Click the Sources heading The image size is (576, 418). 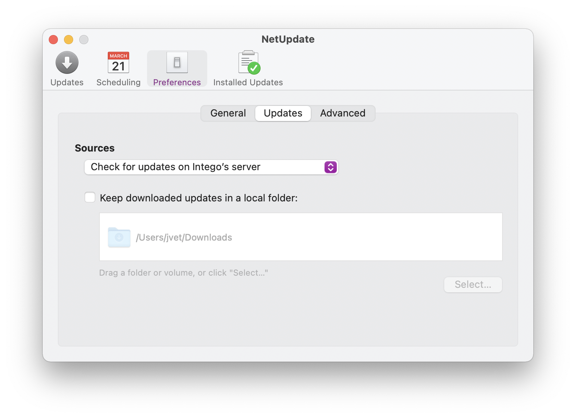point(95,148)
